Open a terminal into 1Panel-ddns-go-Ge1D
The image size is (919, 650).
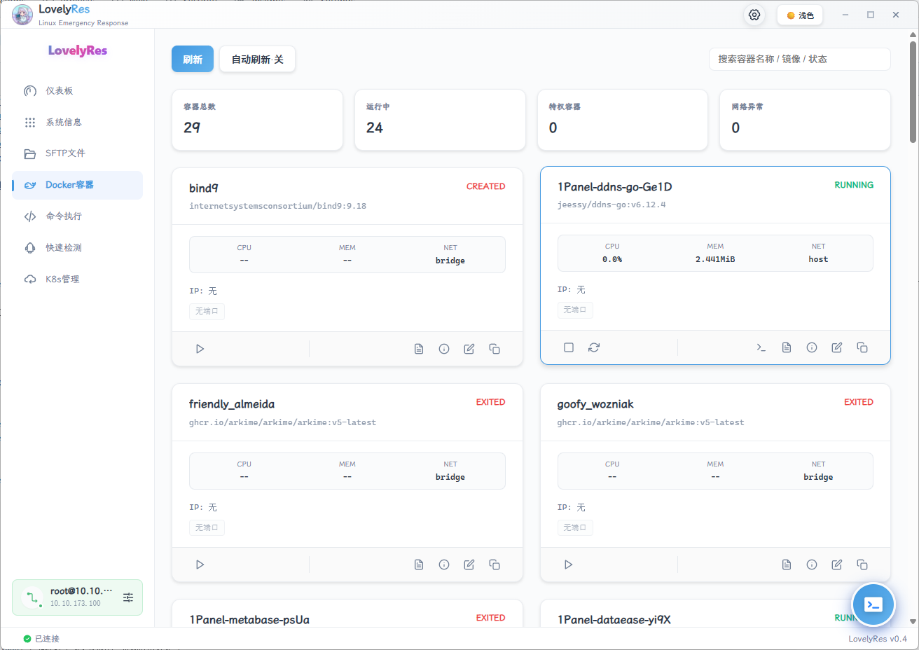[761, 347]
